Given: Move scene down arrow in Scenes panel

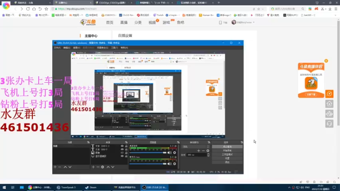Looking at the screenshot, I should (x=70, y=167).
